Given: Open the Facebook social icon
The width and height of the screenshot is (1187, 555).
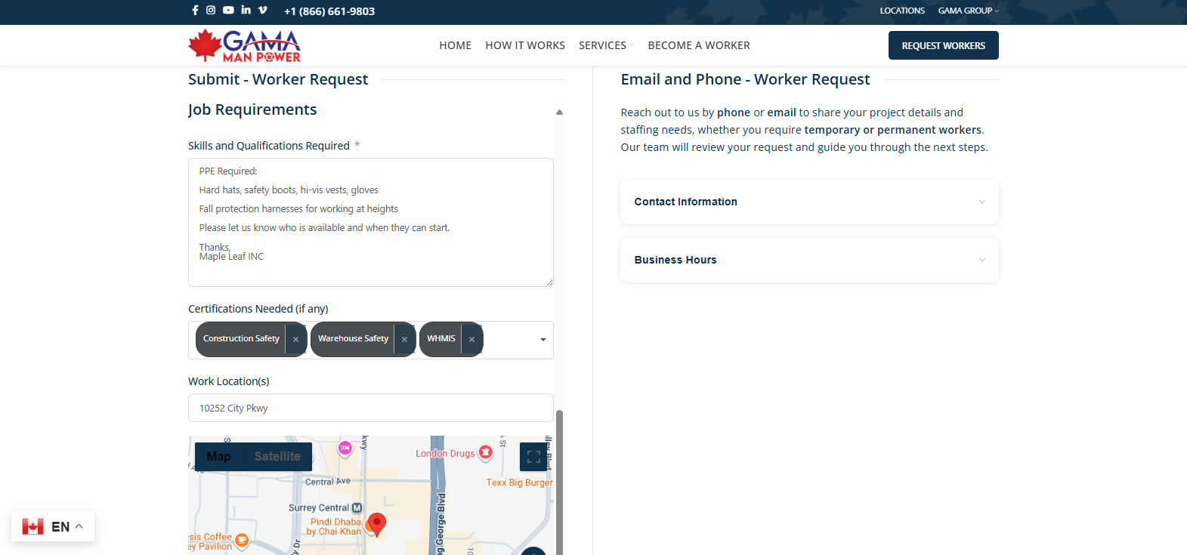Looking at the screenshot, I should click(x=195, y=11).
